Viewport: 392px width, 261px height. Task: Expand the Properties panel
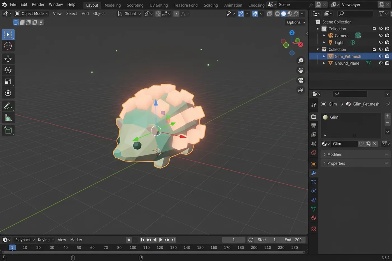point(356,163)
